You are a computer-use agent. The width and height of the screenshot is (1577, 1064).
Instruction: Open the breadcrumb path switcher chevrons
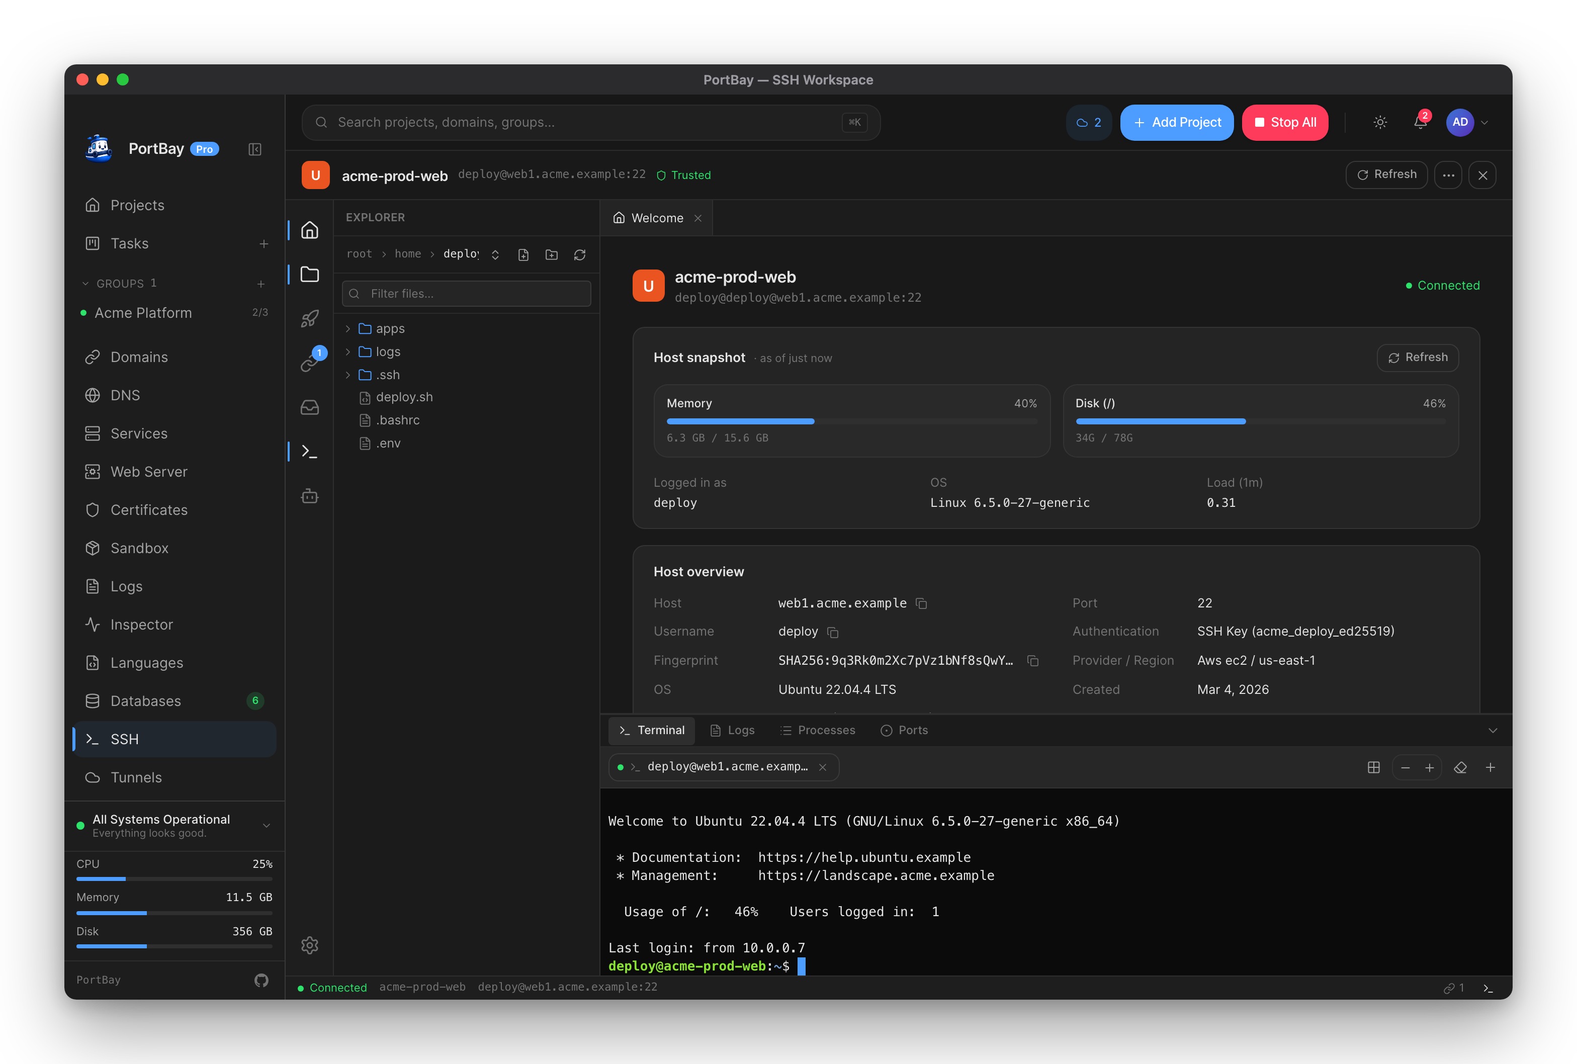pos(495,254)
